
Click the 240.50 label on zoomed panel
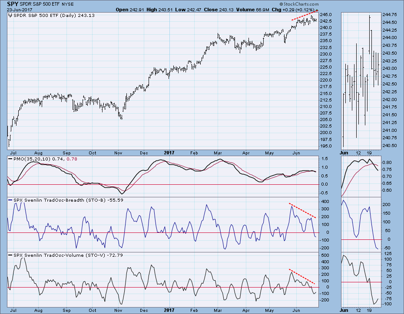tap(390, 146)
